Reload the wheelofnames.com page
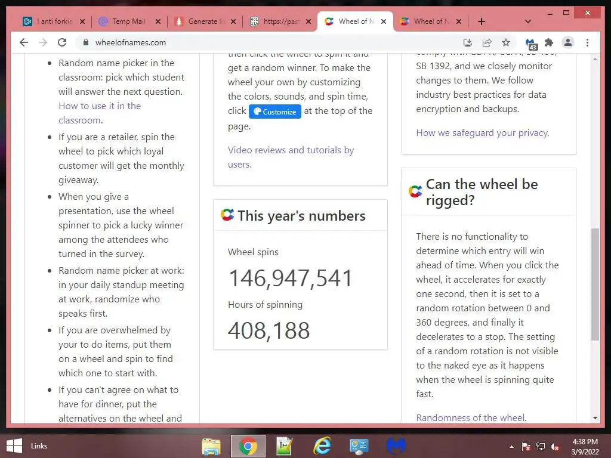 [x=62, y=42]
